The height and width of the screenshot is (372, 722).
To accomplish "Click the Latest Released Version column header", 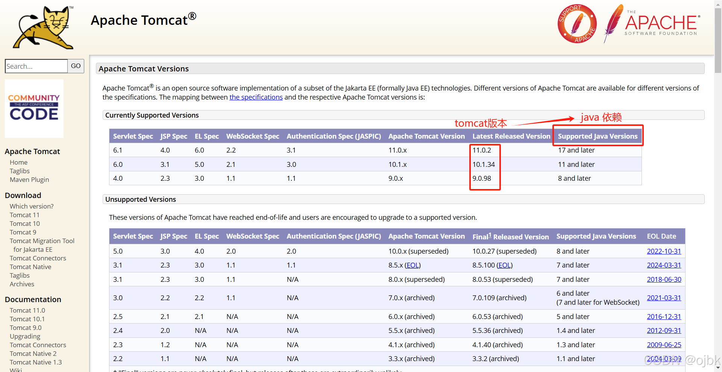I will point(511,136).
